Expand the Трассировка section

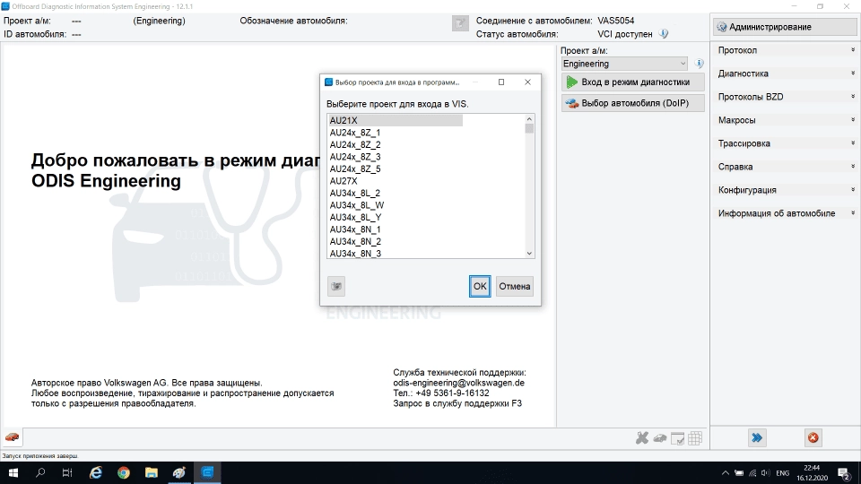(785, 143)
